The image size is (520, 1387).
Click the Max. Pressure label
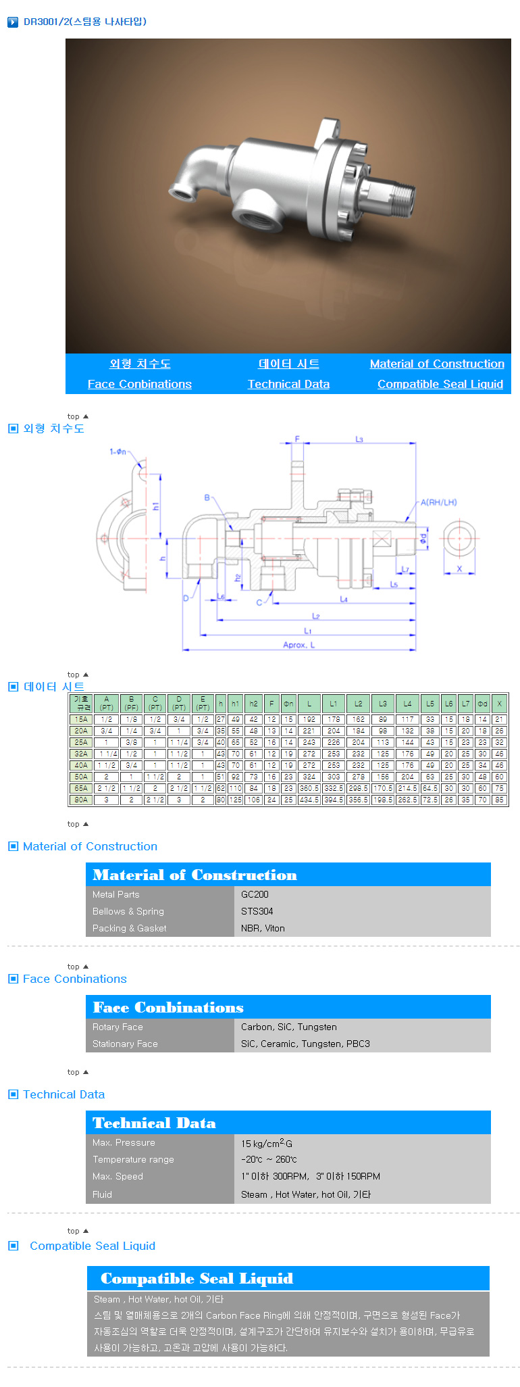[124, 1142]
